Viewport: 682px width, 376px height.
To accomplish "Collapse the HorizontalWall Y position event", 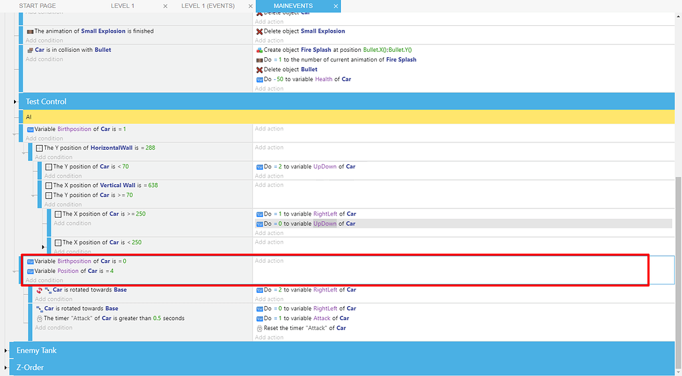I will point(25,152).
